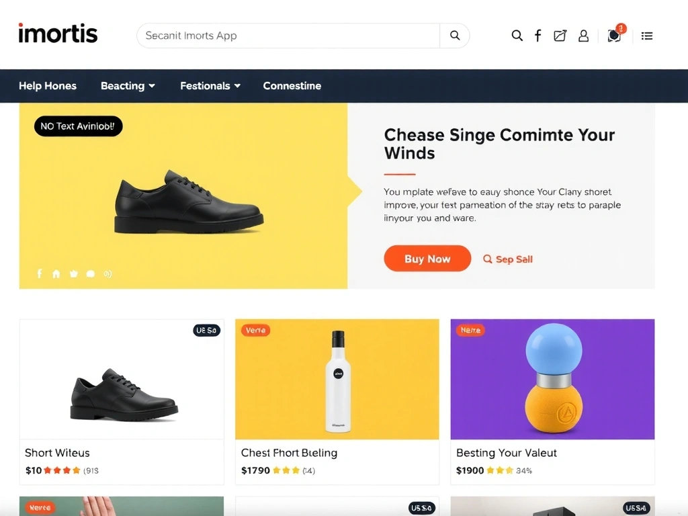Click the user account icon

(583, 36)
